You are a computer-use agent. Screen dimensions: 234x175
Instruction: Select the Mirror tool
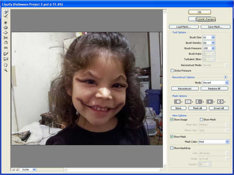click(6, 43)
